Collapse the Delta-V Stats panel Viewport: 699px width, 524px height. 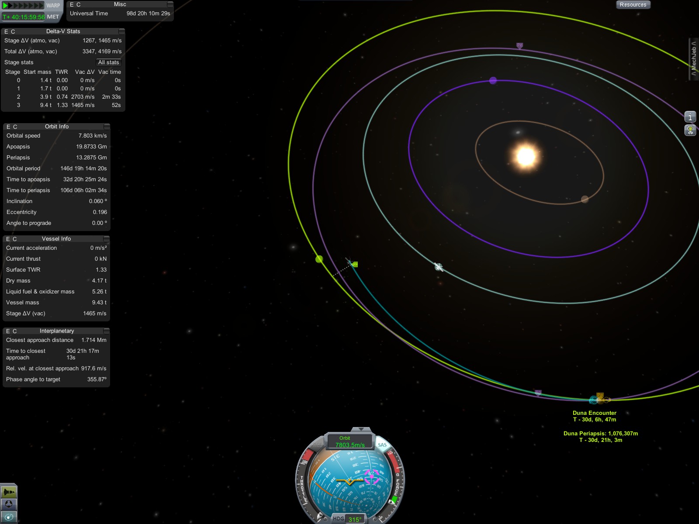click(x=122, y=31)
